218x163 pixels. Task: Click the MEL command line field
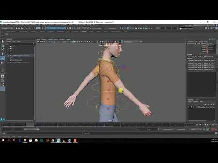pos(44,133)
